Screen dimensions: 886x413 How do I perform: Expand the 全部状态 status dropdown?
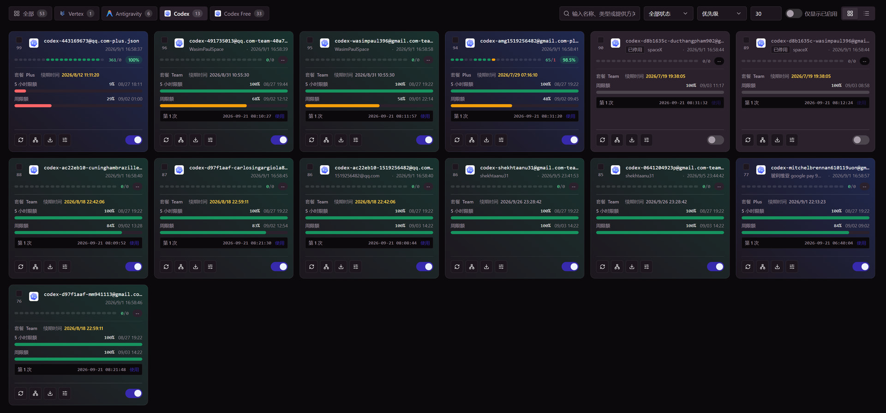[x=668, y=13]
